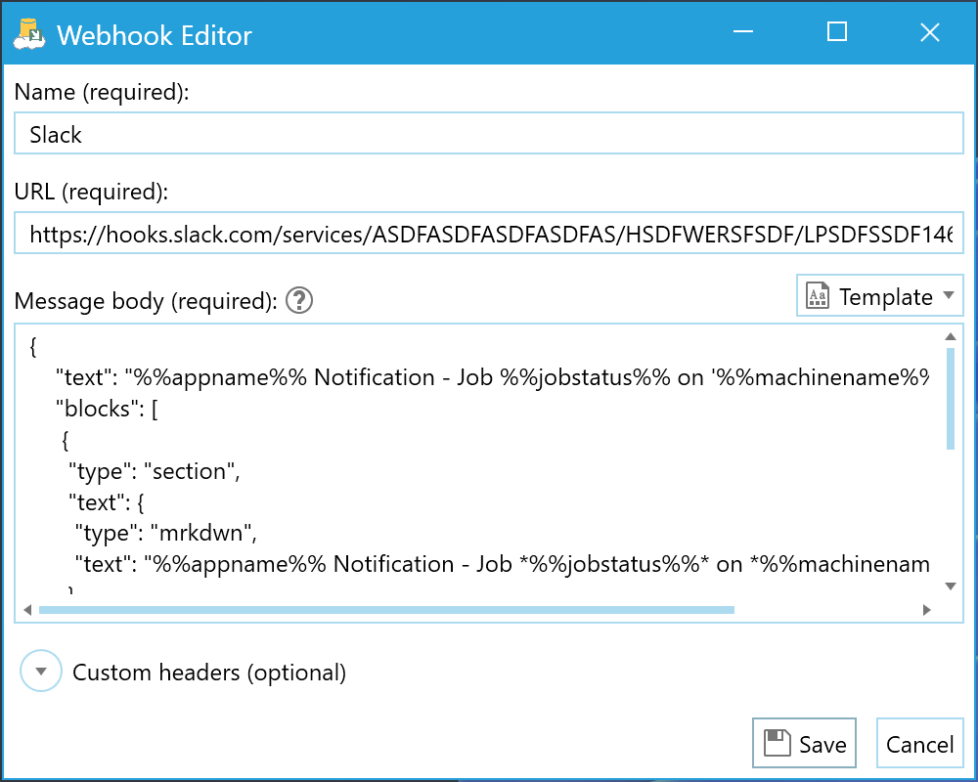The height and width of the screenshot is (782, 978).
Task: Click the "type": "section" line
Action: pyautogui.click(x=155, y=471)
